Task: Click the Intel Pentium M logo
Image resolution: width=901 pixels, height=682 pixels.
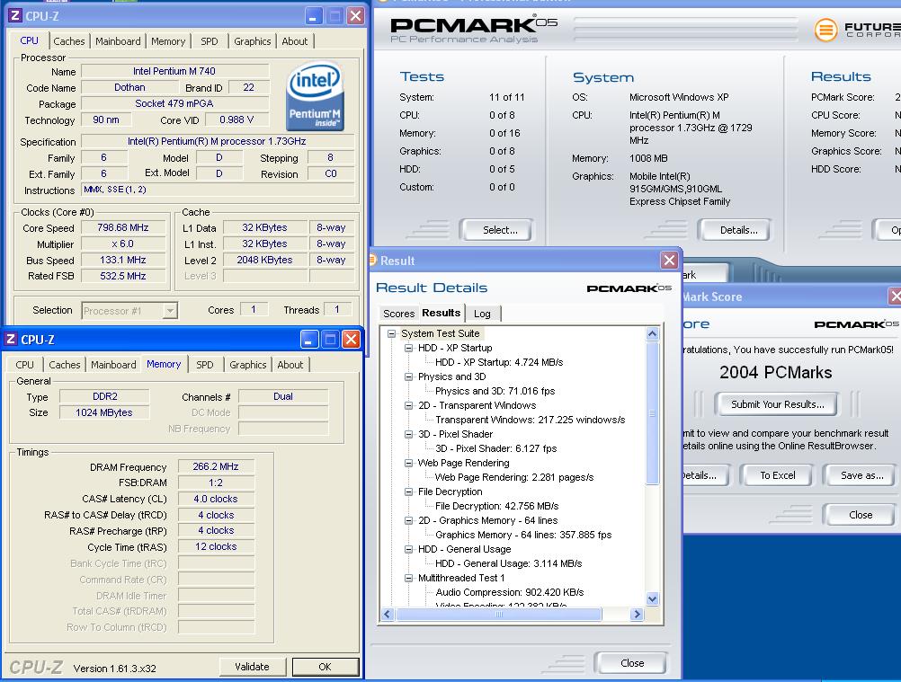Action: [x=315, y=96]
